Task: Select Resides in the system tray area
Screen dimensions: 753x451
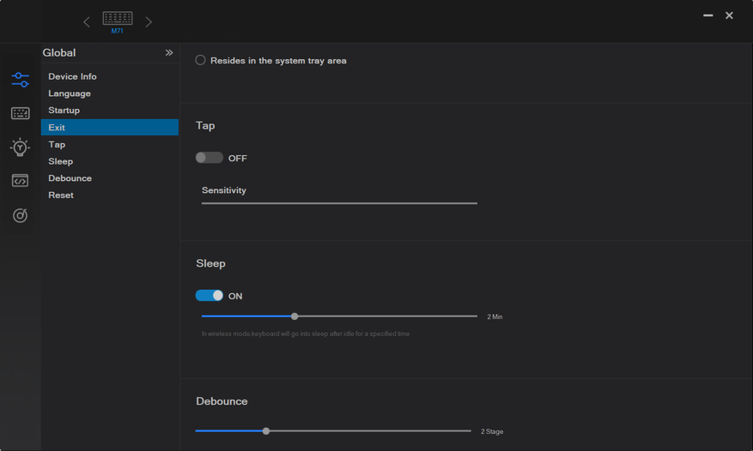Action: coord(200,61)
